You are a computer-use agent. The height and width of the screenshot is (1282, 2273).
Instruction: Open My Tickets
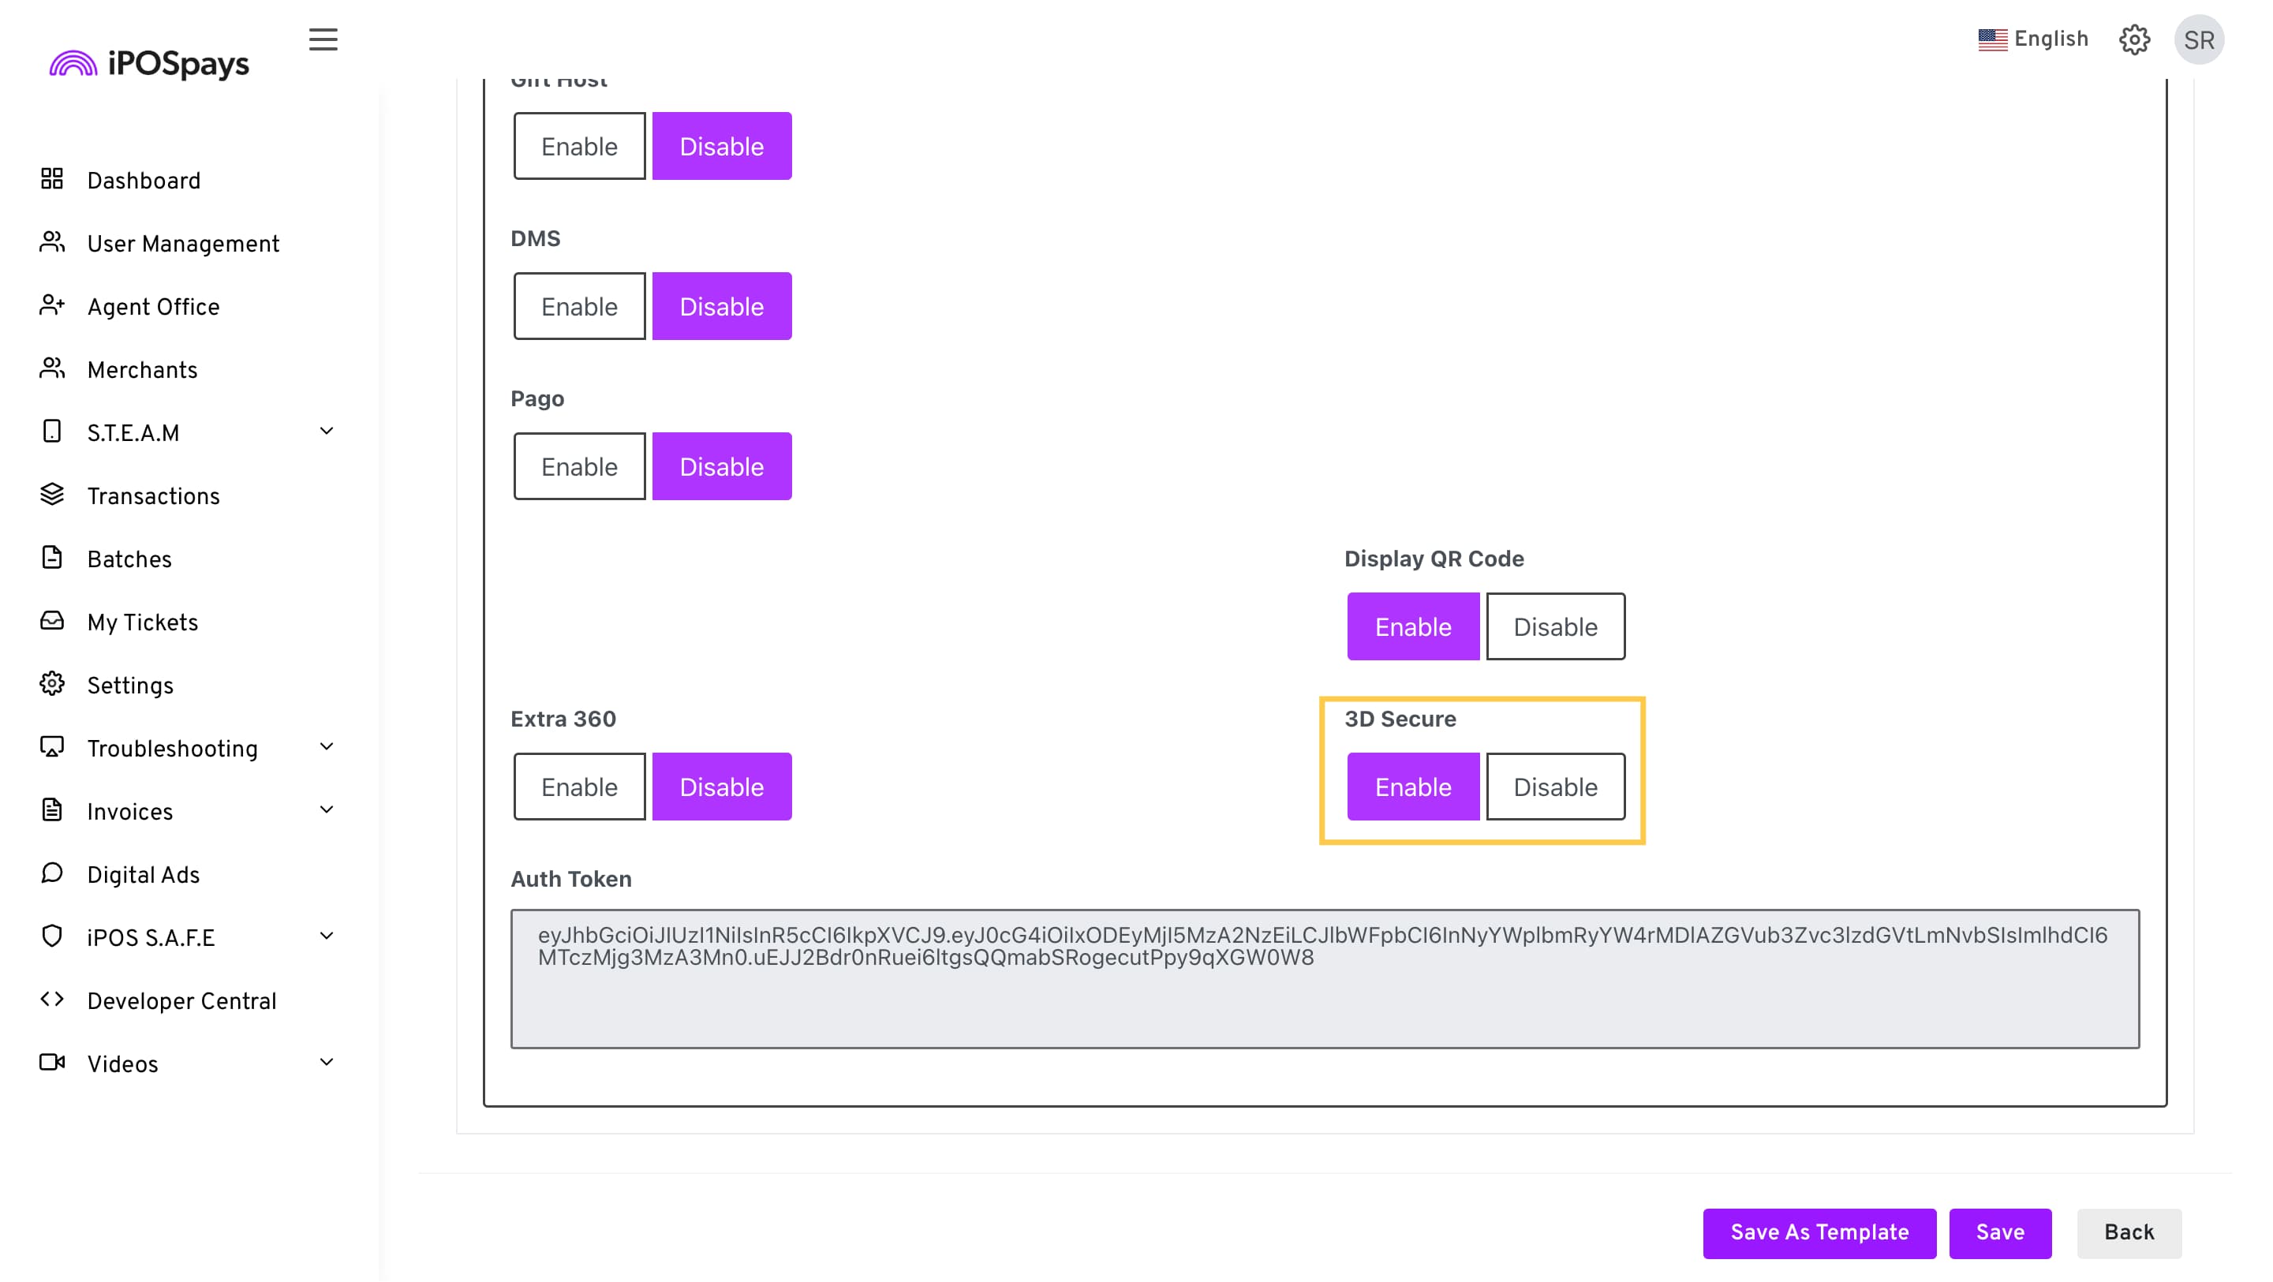point(143,623)
